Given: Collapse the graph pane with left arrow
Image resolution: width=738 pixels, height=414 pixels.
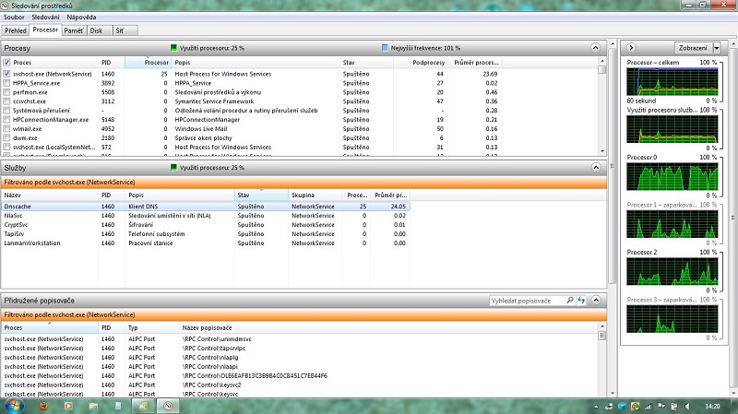Looking at the screenshot, I should coord(629,48).
